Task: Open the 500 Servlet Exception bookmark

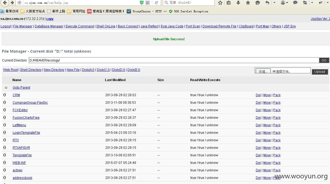Action: [x=188, y=11]
